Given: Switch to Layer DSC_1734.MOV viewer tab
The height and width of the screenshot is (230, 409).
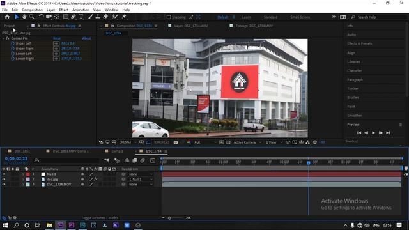Looking at the screenshot, I should (x=191, y=26).
